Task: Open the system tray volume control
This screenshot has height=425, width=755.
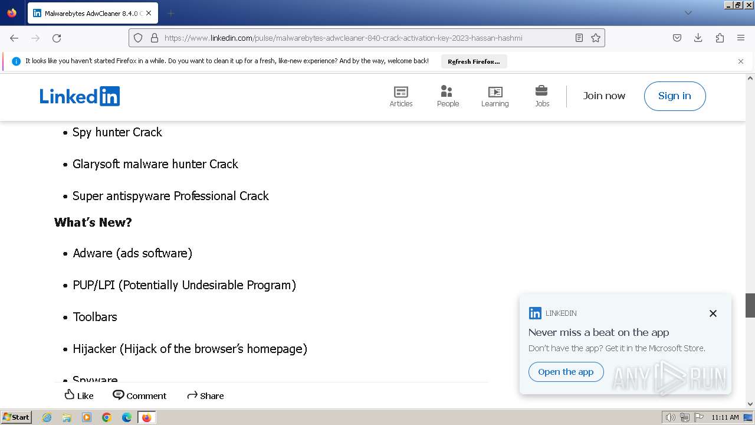Action: (671, 417)
